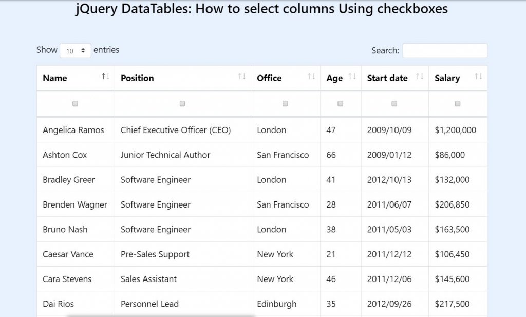Image resolution: width=526 pixels, height=317 pixels.
Task: Click the Angelica Ramos name cell
Action: click(73, 130)
